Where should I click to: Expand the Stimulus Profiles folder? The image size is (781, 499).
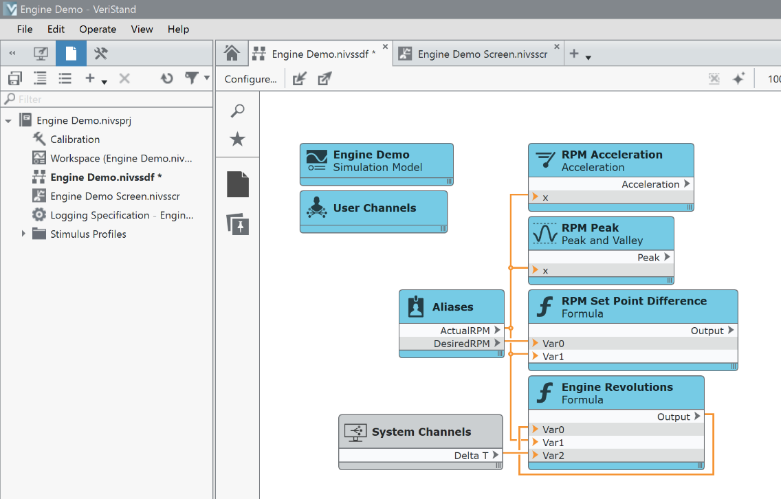click(x=23, y=234)
